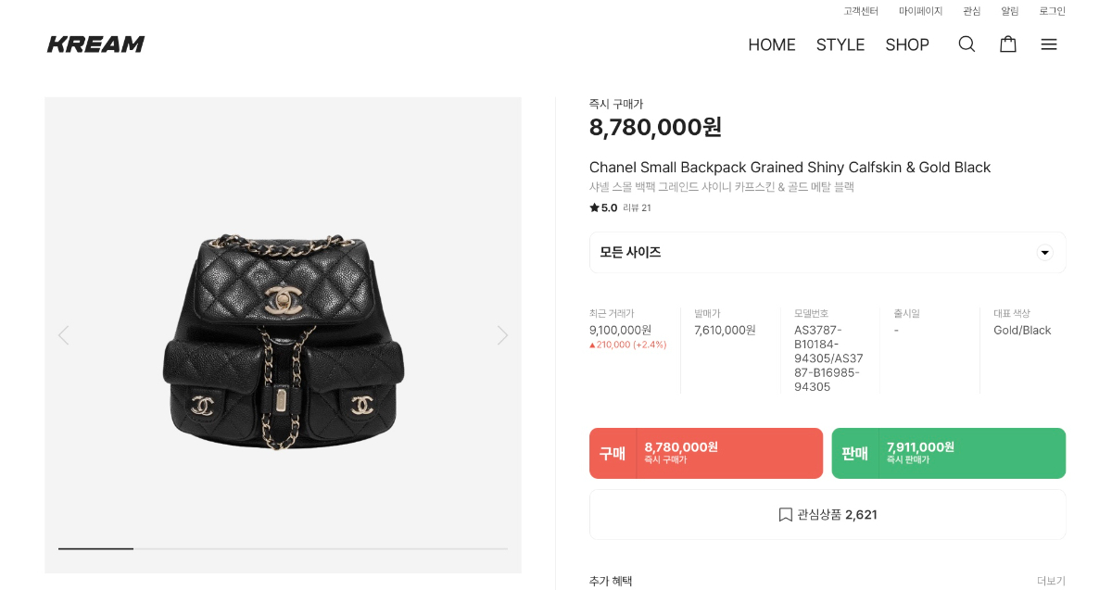Click the 5.0 star rating icon
This screenshot has width=1112, height=590.
[x=594, y=208]
